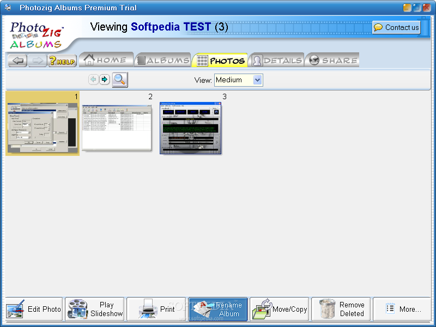Open the Share tab
The image size is (436, 327).
(332, 60)
